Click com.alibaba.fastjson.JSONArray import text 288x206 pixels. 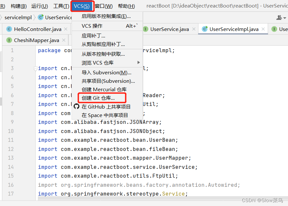point(111,122)
